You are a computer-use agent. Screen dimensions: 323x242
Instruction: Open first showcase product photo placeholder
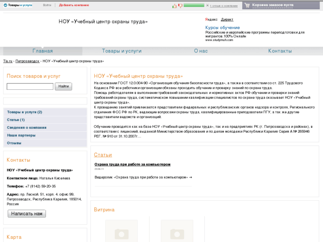(122, 231)
